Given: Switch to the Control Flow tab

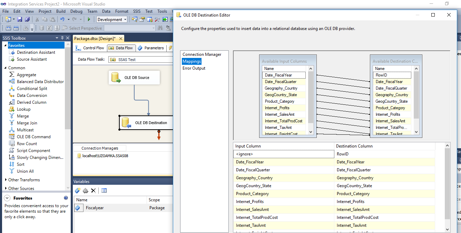Looking at the screenshot, I should (x=90, y=48).
